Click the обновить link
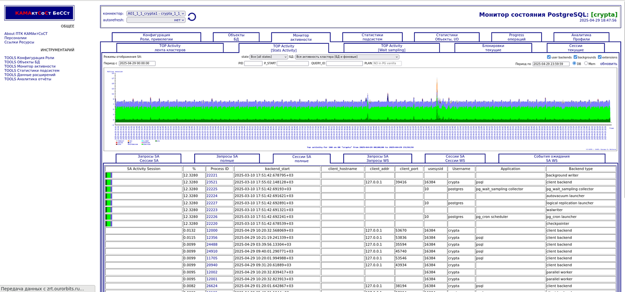The image size is (625, 292). (x=608, y=64)
